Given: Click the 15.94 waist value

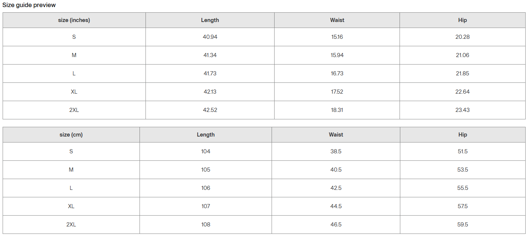Looking at the screenshot, I should [x=337, y=55].
